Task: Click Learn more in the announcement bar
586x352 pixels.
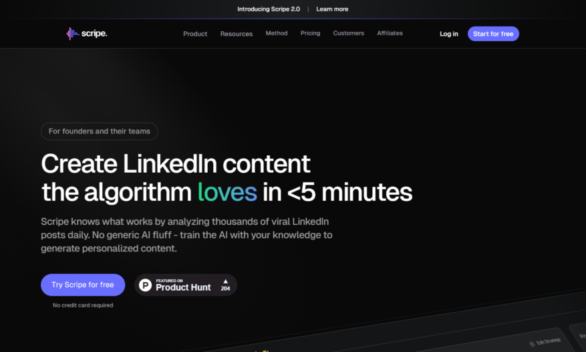Action: click(x=332, y=9)
